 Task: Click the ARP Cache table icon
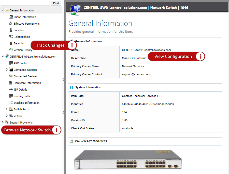coord(11,63)
